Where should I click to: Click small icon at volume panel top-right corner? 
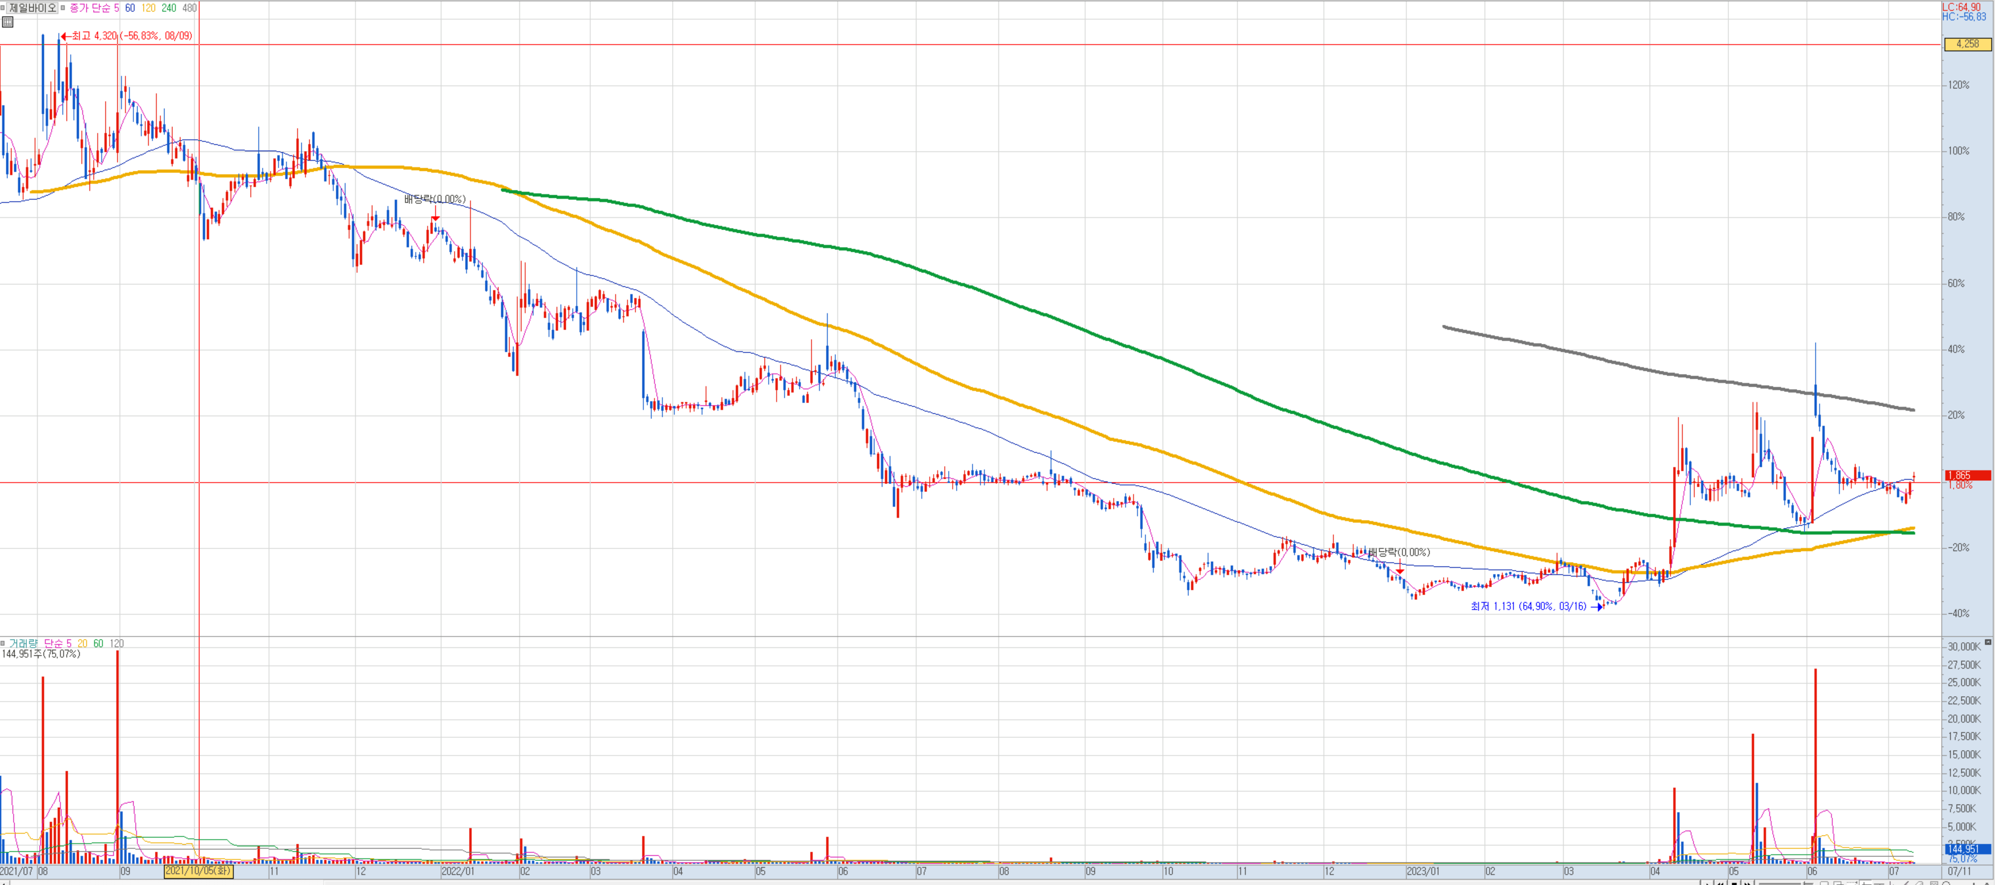[x=1988, y=642]
